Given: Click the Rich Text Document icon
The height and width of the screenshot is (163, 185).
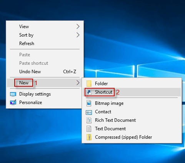Looking at the screenshot, I should pos(89,120).
